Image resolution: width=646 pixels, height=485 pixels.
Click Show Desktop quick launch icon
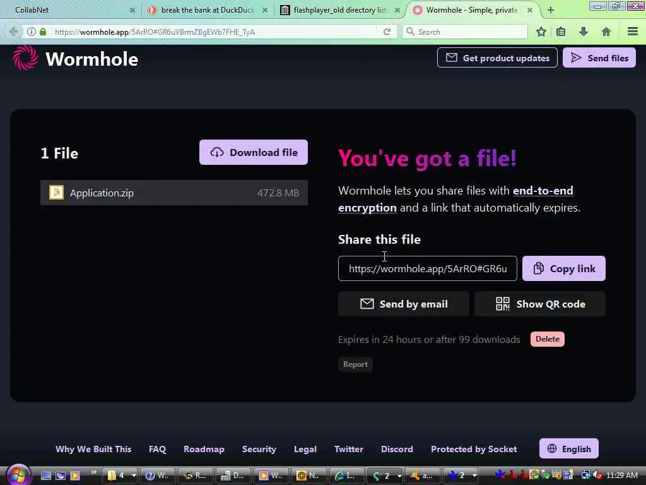pyautogui.click(x=45, y=476)
